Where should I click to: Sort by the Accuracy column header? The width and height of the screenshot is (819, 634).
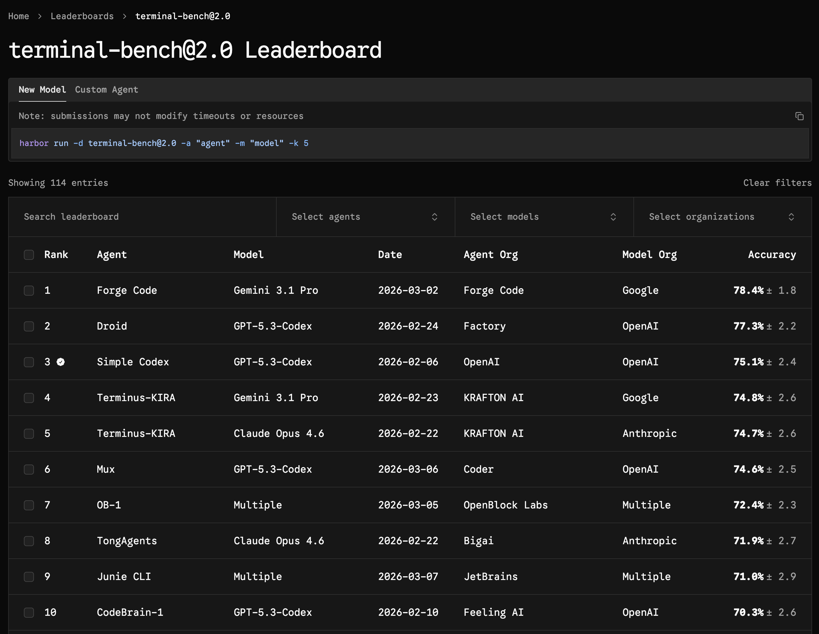[771, 255]
